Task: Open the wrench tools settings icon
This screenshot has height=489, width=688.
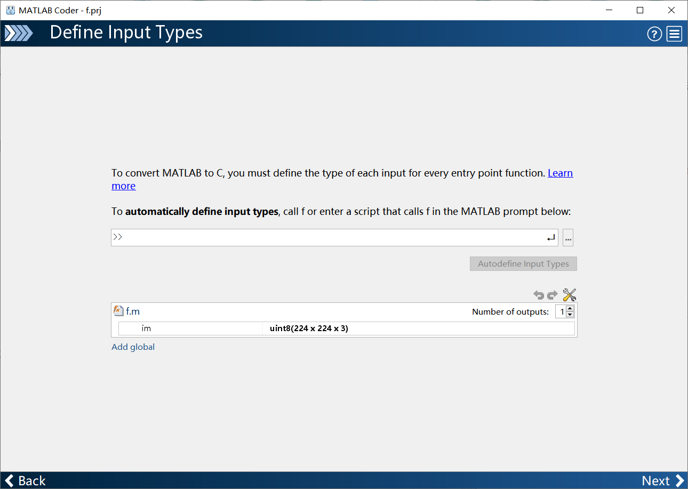Action: pos(570,295)
